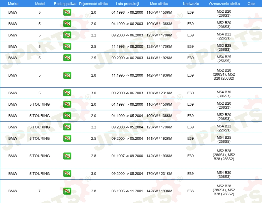Click the Oznaczenie silnika column header
Screen dimensions: 262x203
click(224, 4)
